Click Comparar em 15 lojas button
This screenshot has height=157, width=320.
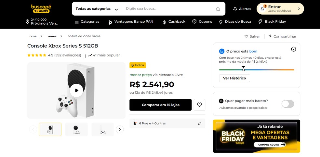tap(160, 105)
